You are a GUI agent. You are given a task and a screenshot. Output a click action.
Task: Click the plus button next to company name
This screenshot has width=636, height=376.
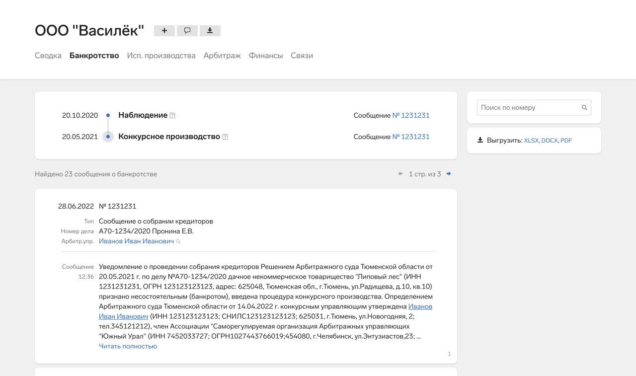click(164, 31)
